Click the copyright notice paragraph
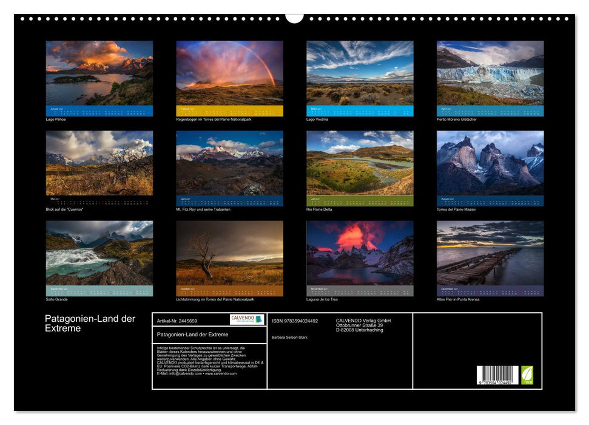Screen dimensions: 589x425 point(210,361)
